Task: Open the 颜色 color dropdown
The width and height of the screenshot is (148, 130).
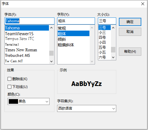Action: tap(29, 101)
